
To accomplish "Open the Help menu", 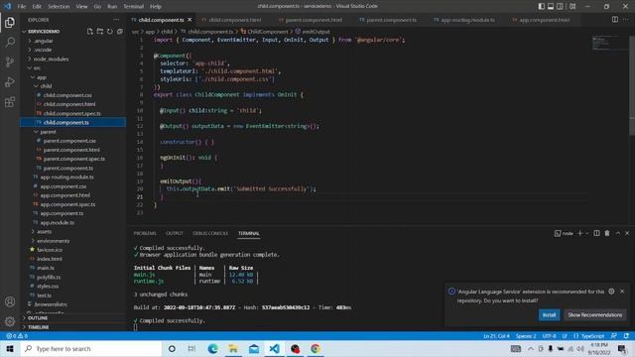I will (156, 6).
